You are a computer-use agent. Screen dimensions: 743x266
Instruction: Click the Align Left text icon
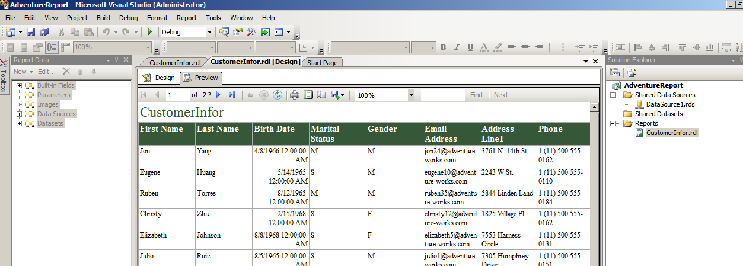click(511, 47)
